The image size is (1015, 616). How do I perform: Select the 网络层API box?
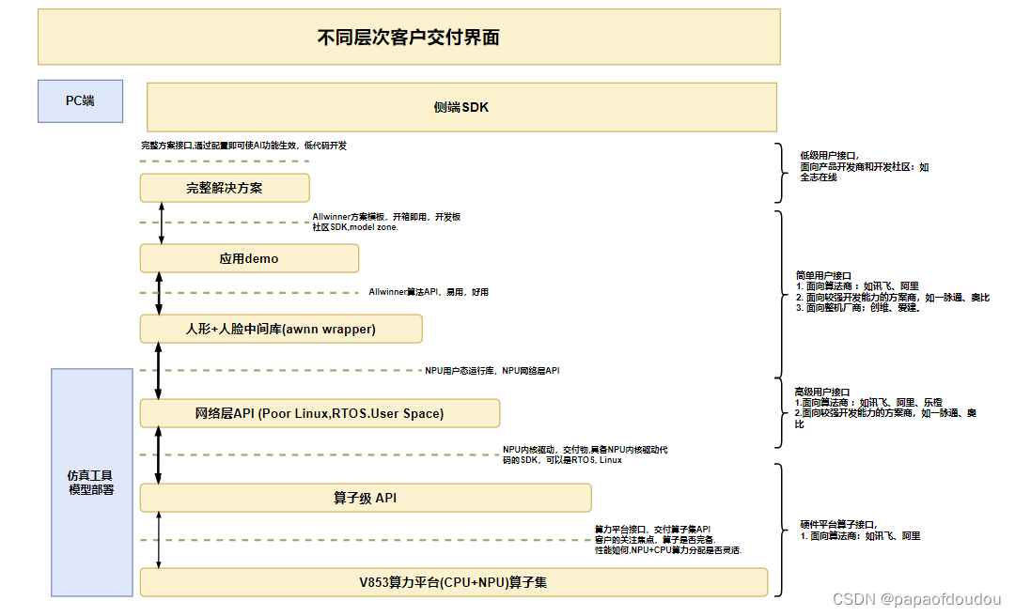[320, 413]
